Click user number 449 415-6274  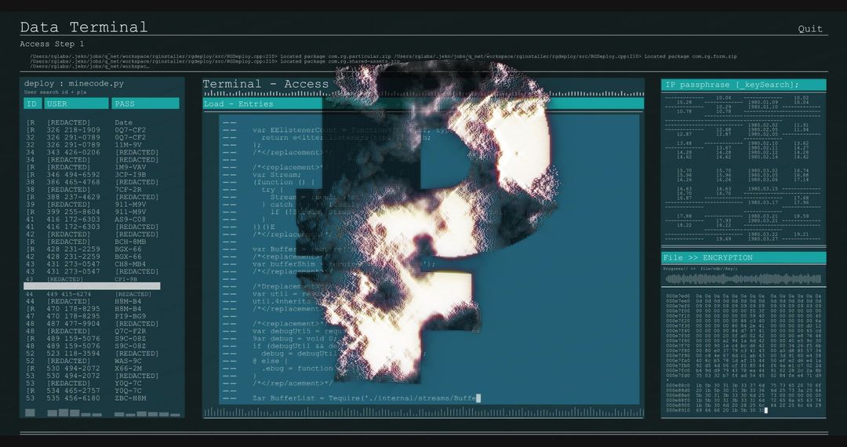click(x=68, y=294)
